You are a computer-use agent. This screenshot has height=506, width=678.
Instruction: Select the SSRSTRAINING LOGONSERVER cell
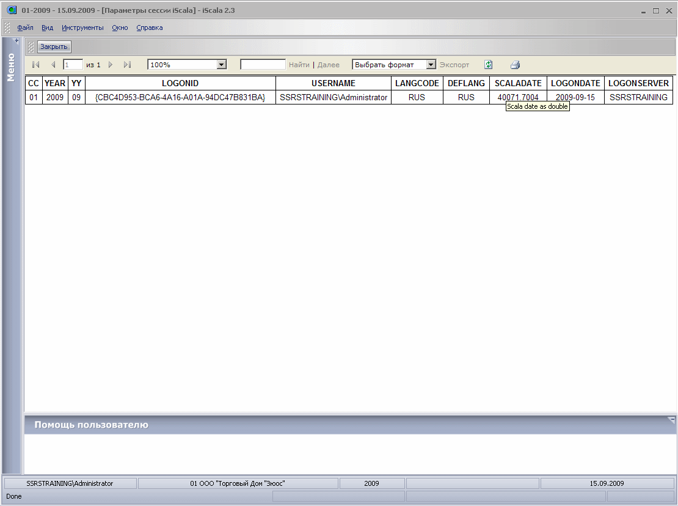tap(639, 97)
